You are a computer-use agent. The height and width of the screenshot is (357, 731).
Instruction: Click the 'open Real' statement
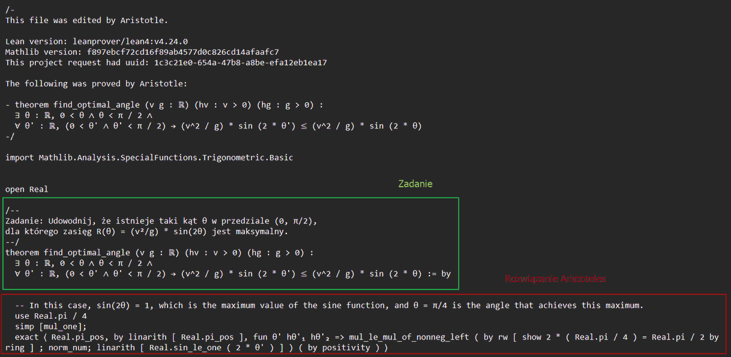pos(27,189)
